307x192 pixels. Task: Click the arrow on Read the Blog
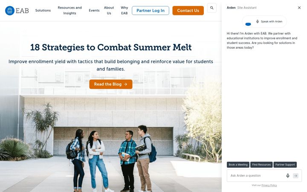tap(126, 84)
